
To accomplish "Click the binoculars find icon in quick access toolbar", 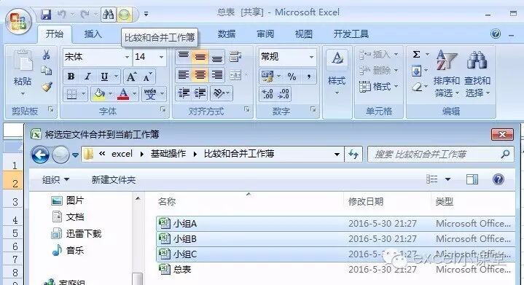I will [109, 15].
